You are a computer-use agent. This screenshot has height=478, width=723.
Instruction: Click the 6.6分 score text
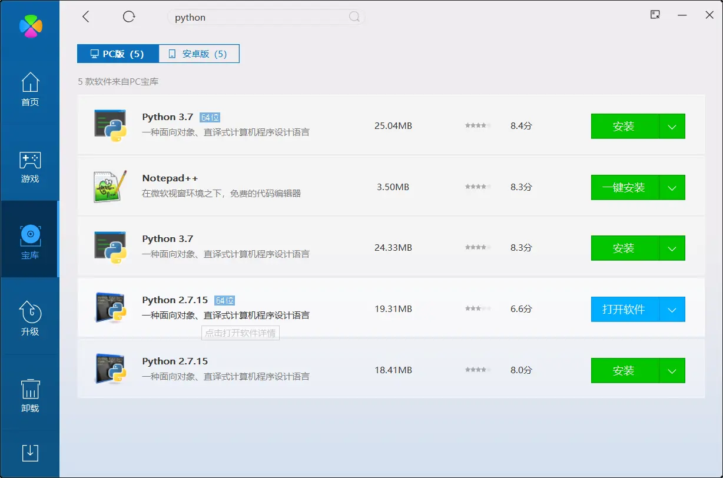[521, 308]
